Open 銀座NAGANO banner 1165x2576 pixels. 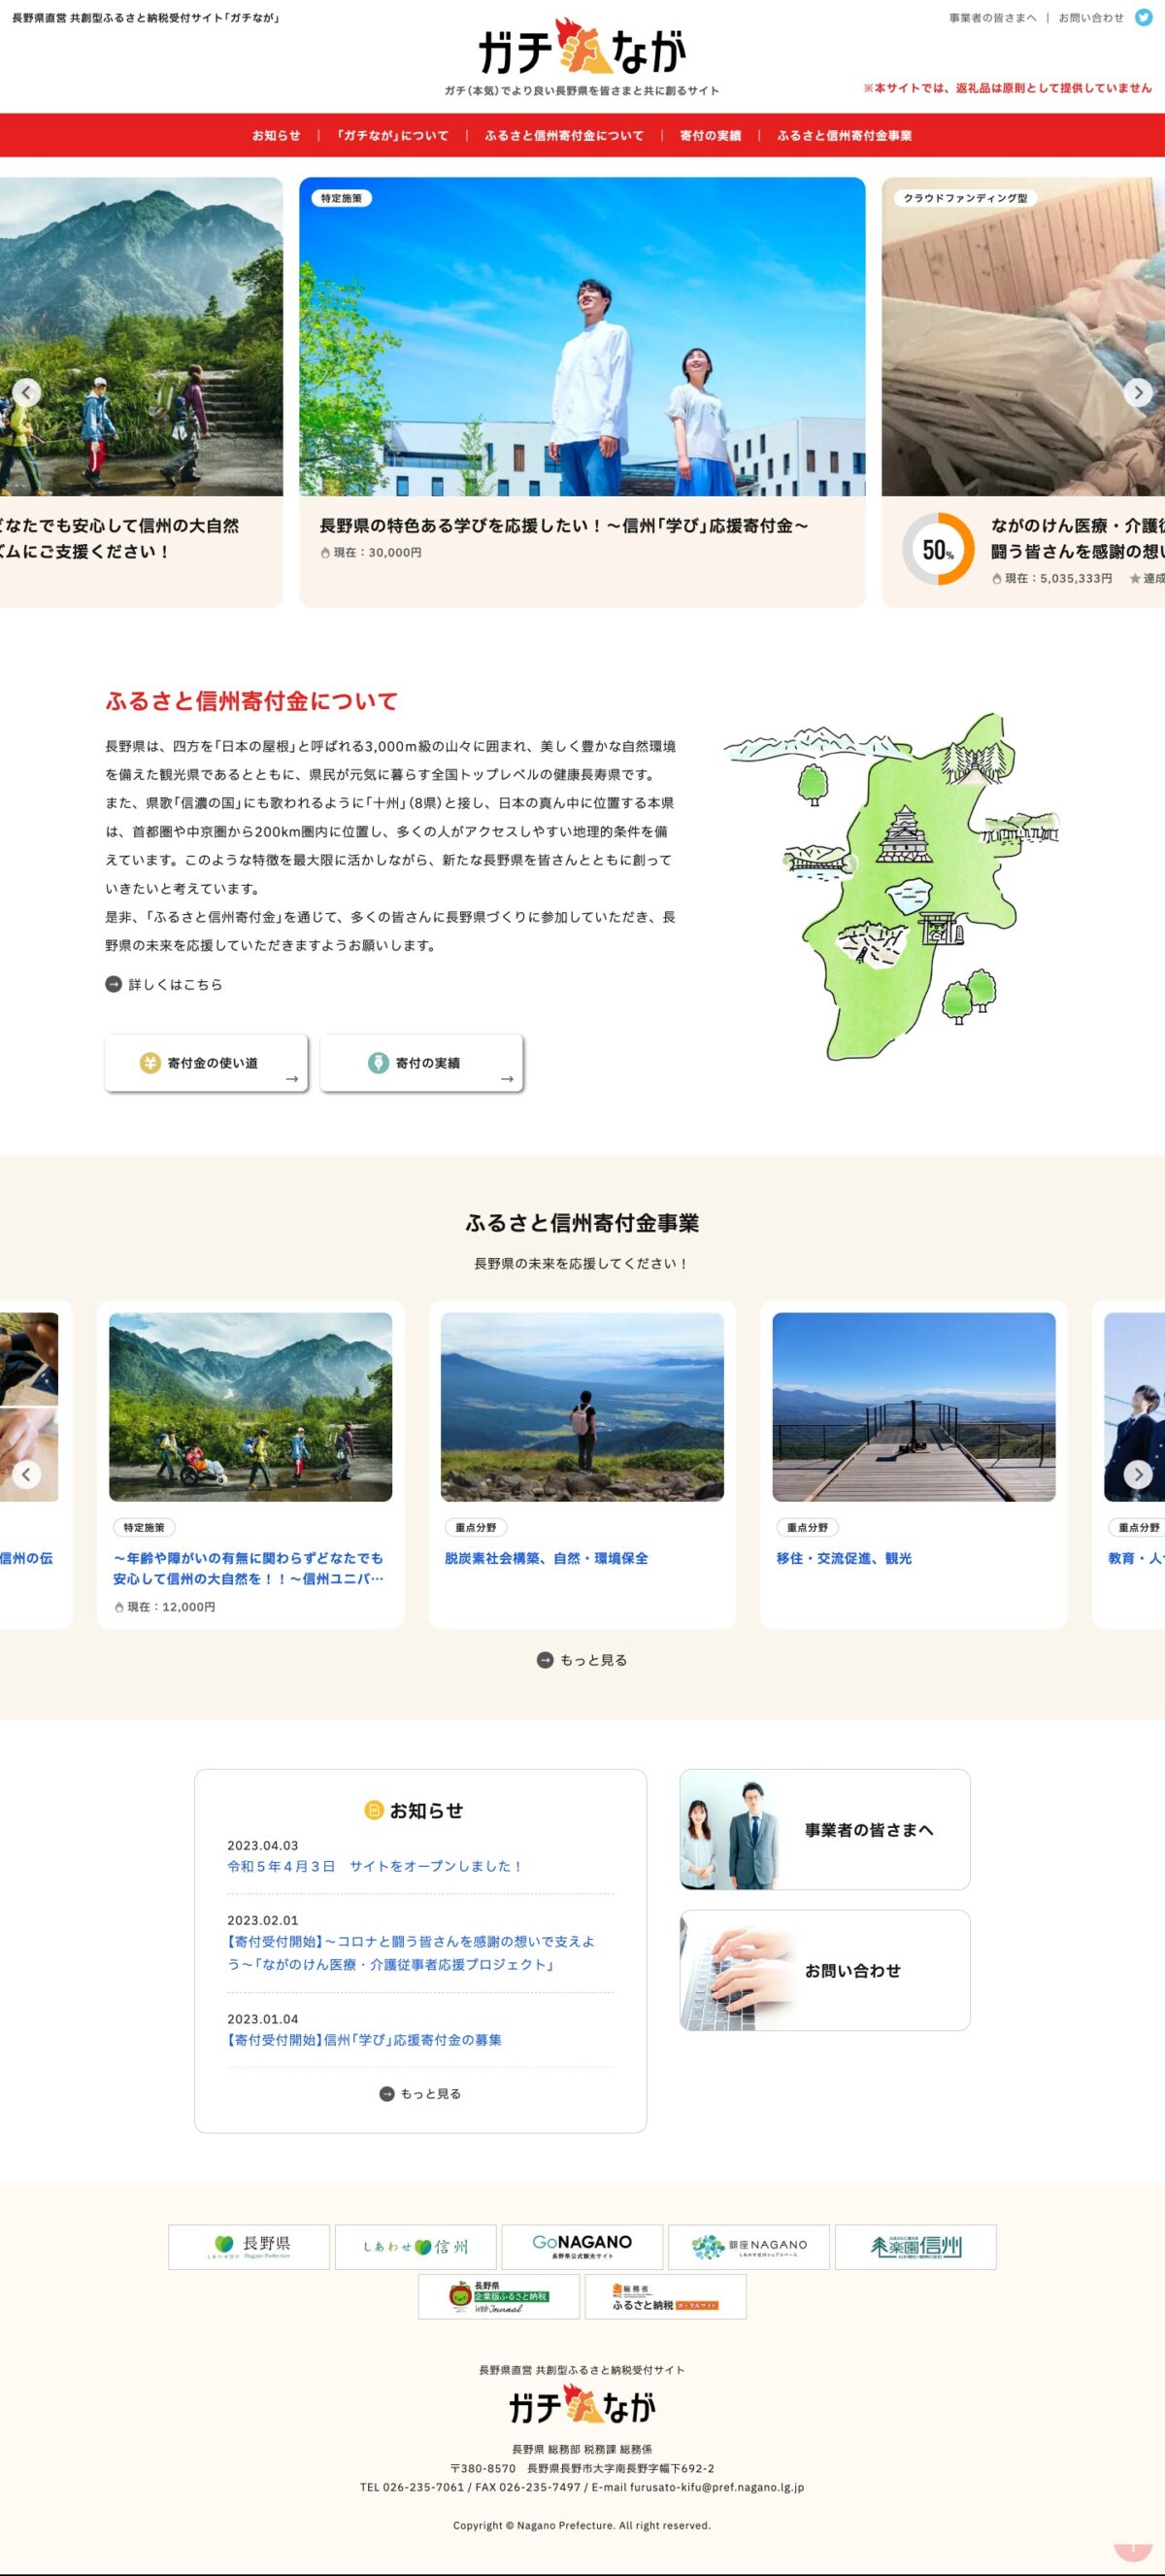tap(749, 2247)
